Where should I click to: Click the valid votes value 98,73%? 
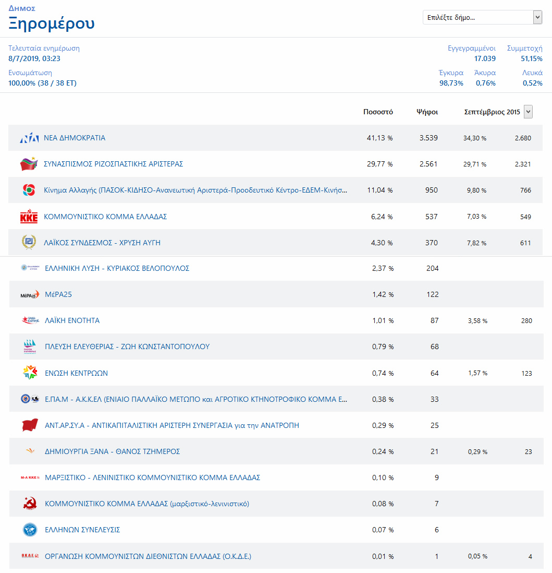[x=451, y=83]
